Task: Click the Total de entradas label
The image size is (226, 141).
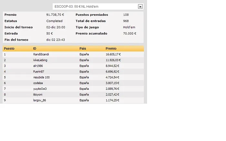Action: click(x=91, y=21)
